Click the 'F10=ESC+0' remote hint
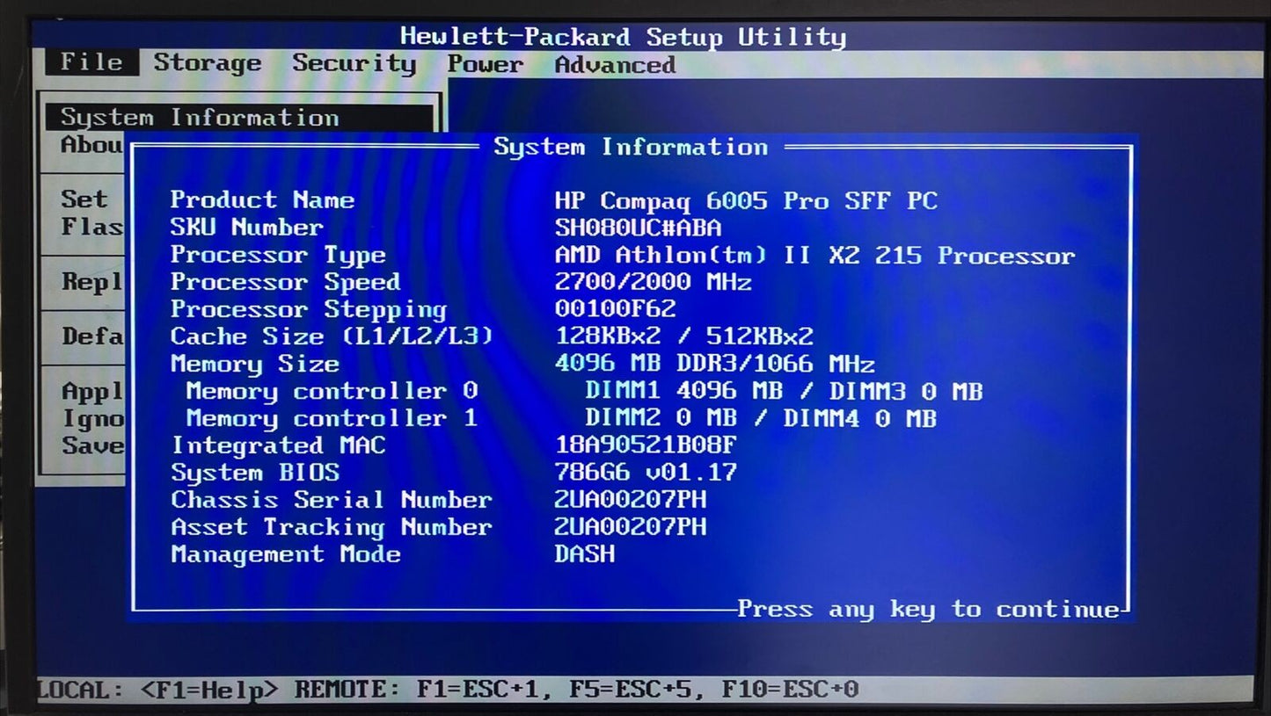 790,689
